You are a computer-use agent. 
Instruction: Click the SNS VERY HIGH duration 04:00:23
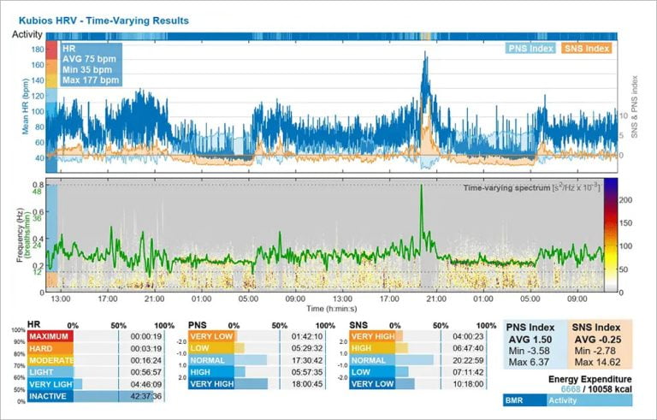[x=468, y=336]
